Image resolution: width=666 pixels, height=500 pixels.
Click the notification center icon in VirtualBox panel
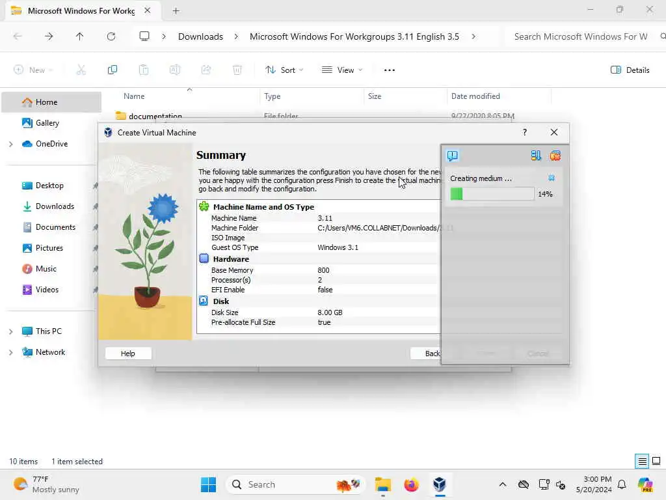[453, 156]
